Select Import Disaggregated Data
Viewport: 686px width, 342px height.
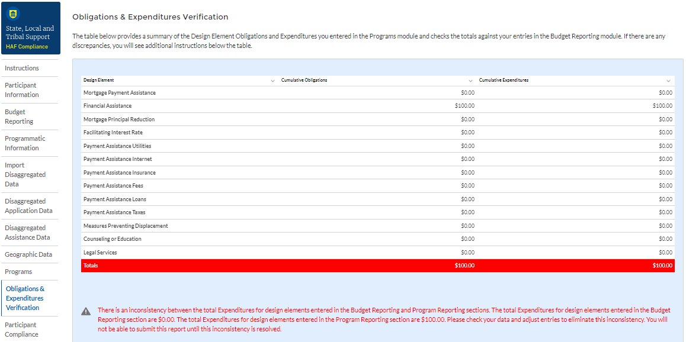click(x=25, y=175)
